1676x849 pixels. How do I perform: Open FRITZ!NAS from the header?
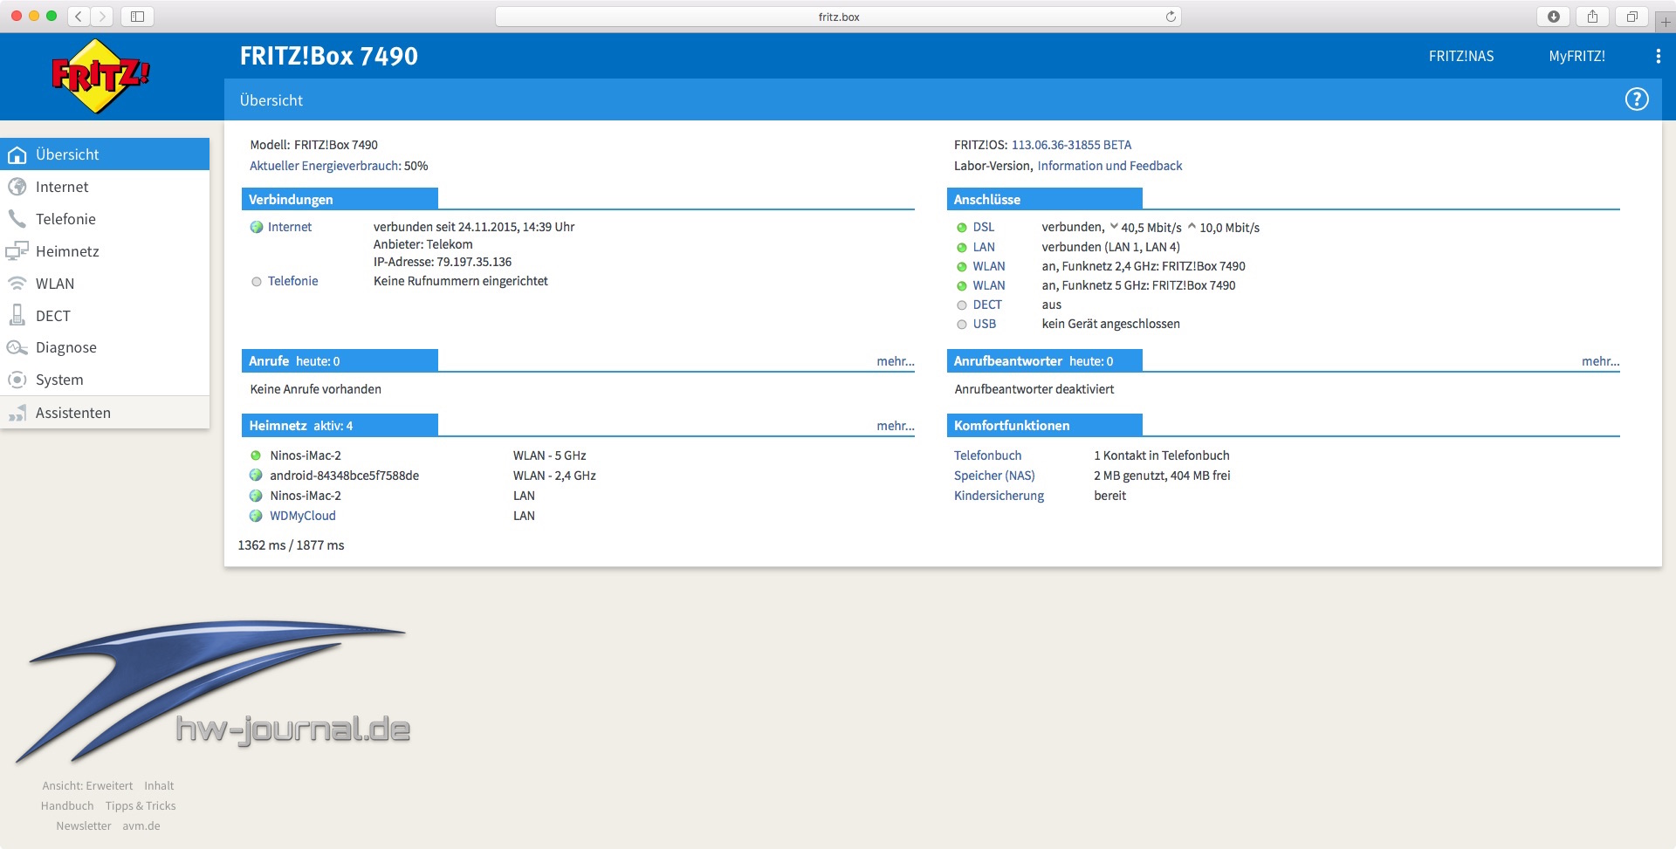coord(1461,56)
